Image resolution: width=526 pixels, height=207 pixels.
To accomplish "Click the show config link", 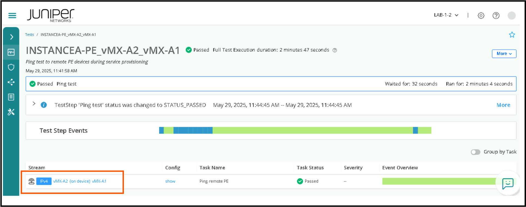I will [170, 181].
